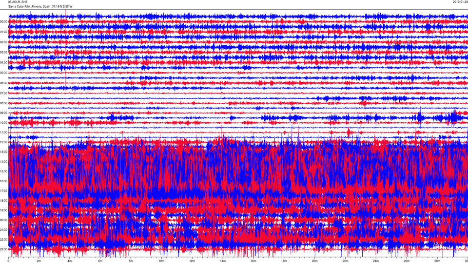Select the 15:30 trace label

3,171
